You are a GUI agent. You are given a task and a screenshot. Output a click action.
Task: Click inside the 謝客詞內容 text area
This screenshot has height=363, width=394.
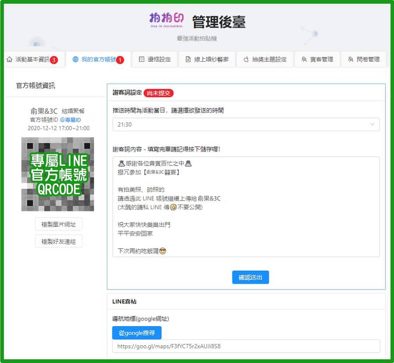coord(246,207)
